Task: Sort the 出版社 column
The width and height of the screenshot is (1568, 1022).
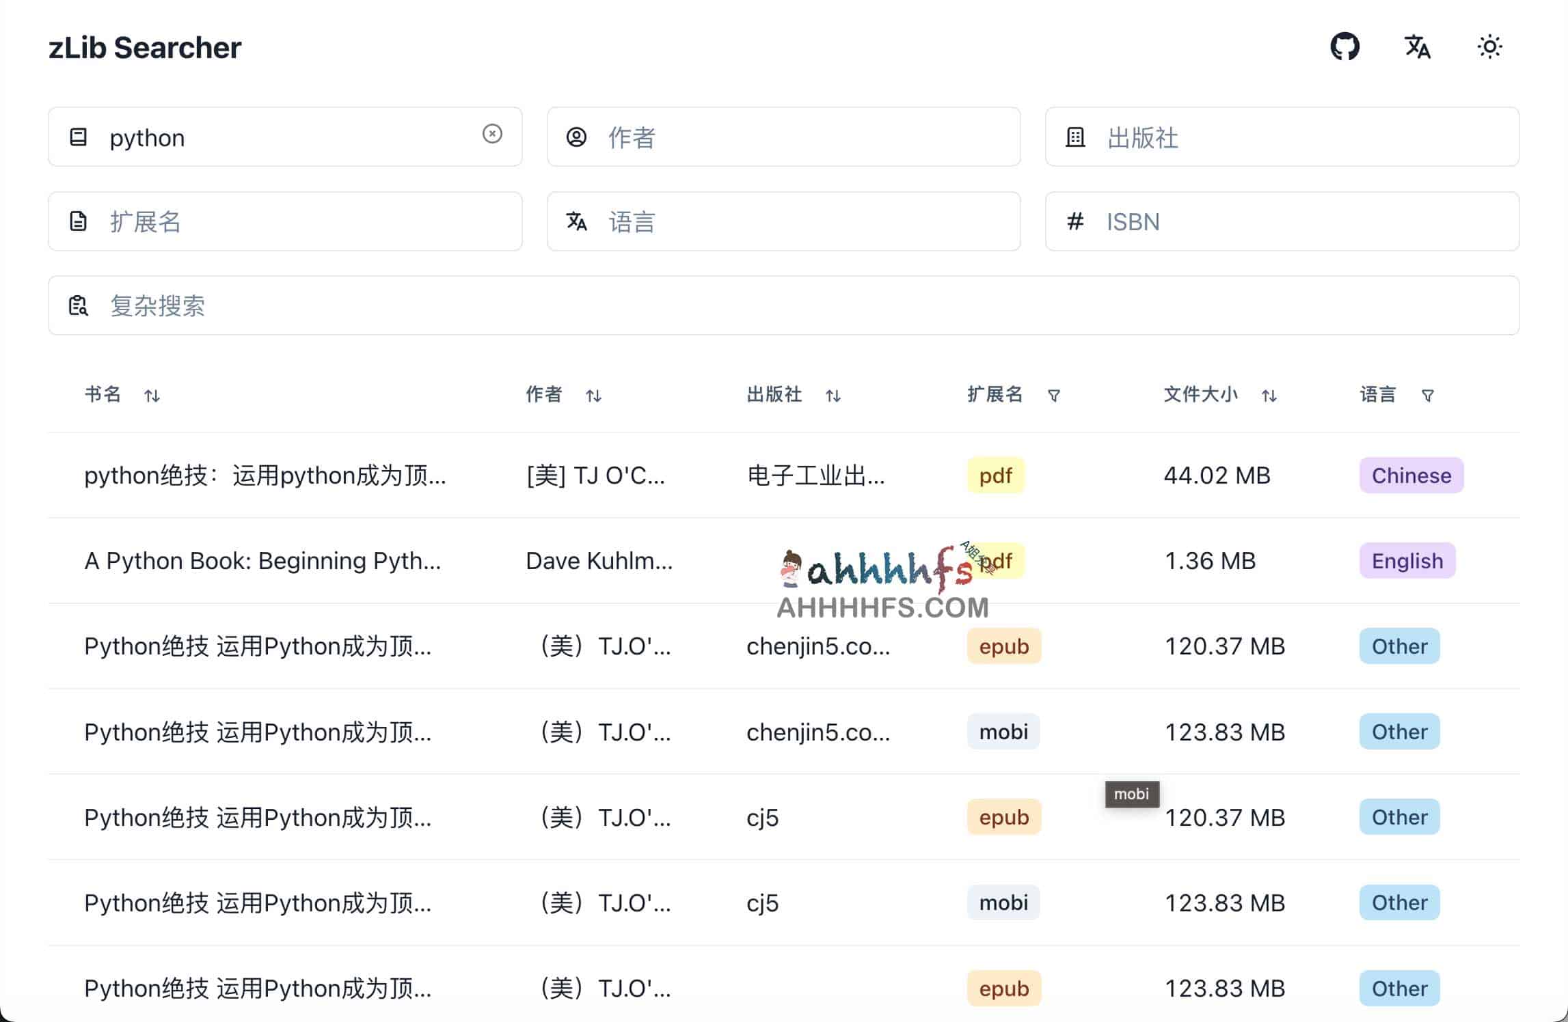Action: pos(834,395)
